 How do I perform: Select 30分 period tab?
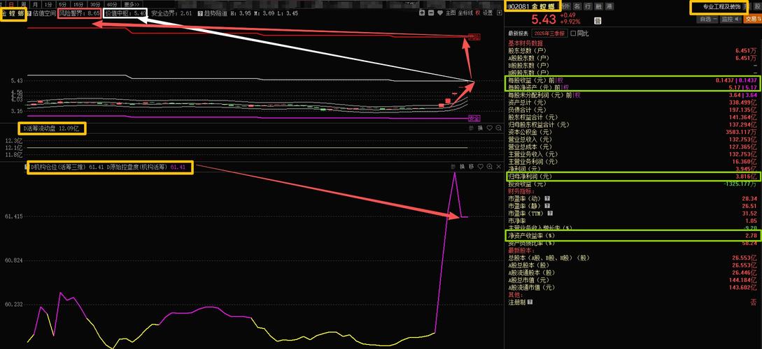tap(94, 4)
